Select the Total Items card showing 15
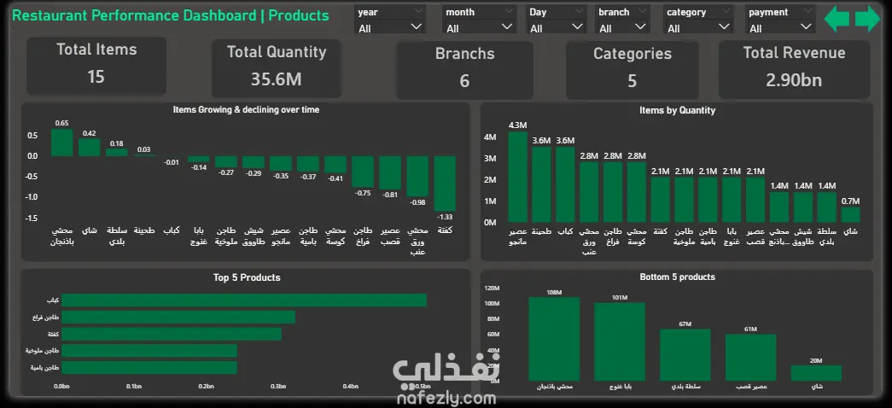892x408 pixels. coord(96,66)
